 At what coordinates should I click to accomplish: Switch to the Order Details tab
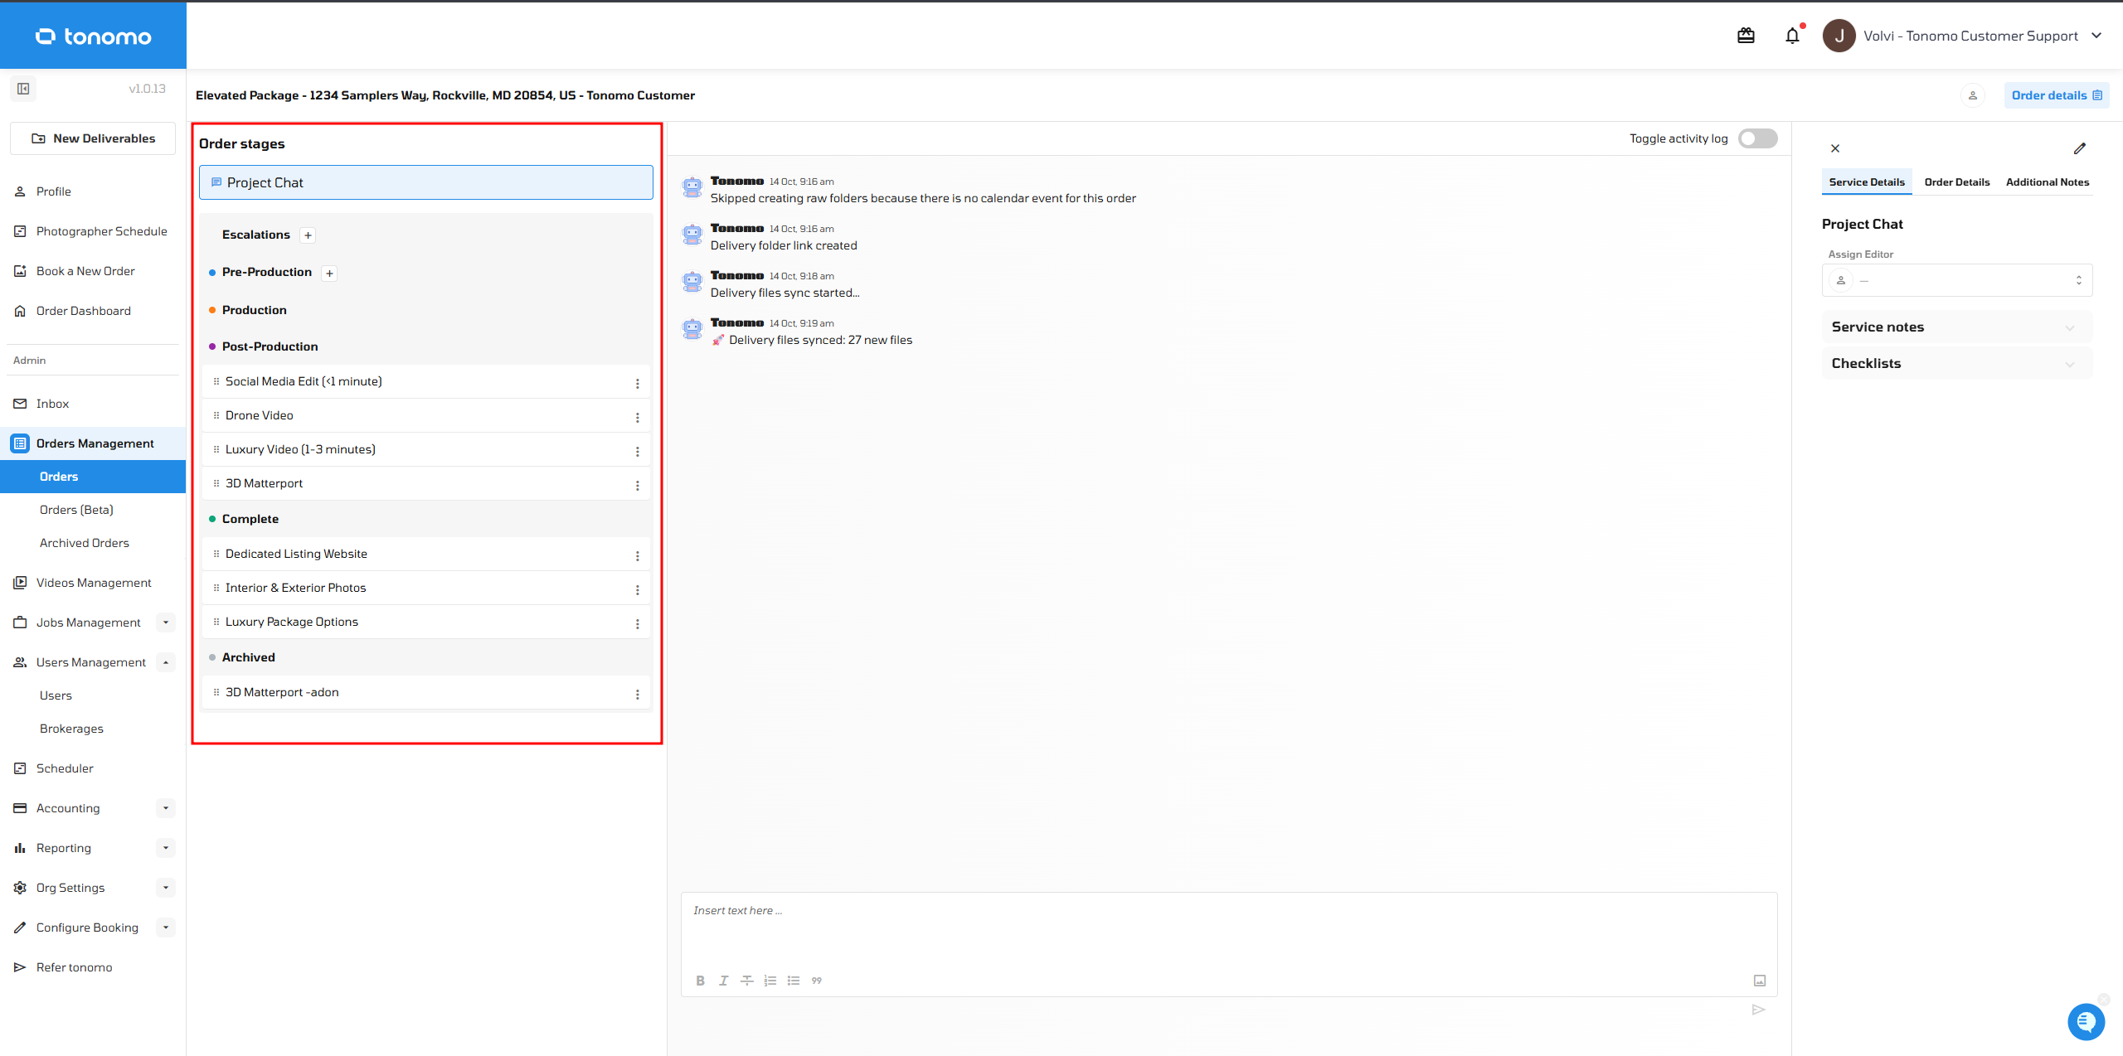pyautogui.click(x=1956, y=182)
